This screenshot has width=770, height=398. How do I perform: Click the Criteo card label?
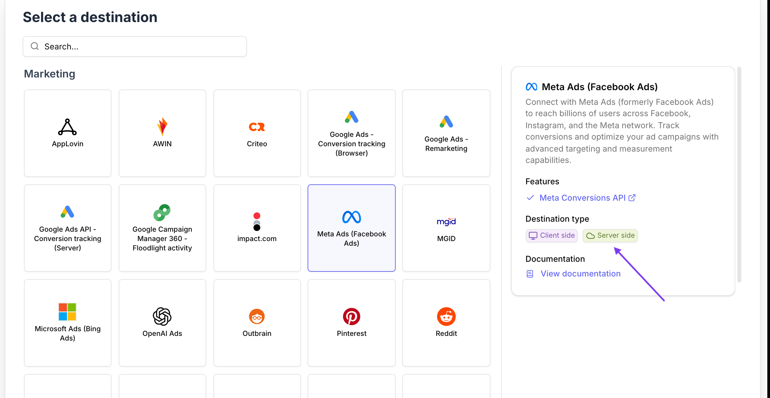(257, 144)
